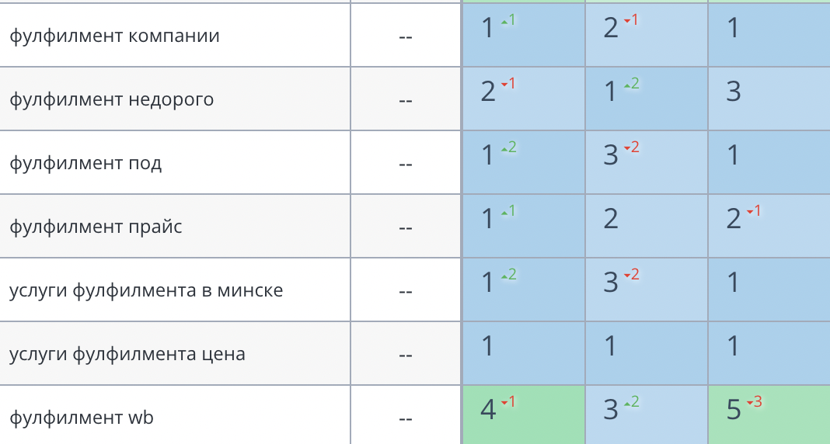830x444 pixels.
Task: Select keyword услуги фулфилмента цена
Action: (x=127, y=354)
